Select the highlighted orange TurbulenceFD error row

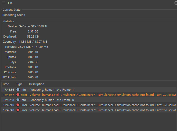pos(89,95)
